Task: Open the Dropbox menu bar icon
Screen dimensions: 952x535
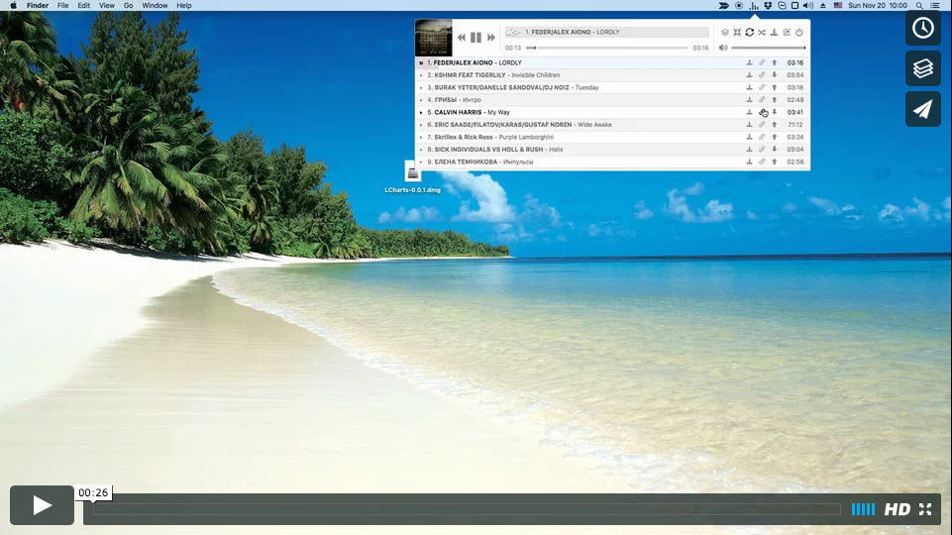Action: click(x=768, y=6)
